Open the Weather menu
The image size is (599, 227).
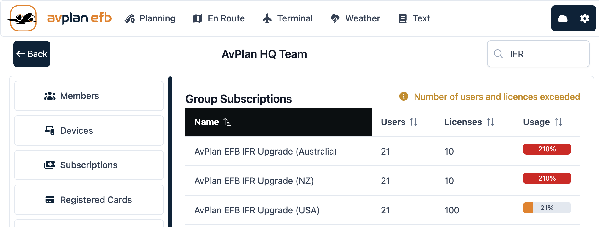pos(355,18)
